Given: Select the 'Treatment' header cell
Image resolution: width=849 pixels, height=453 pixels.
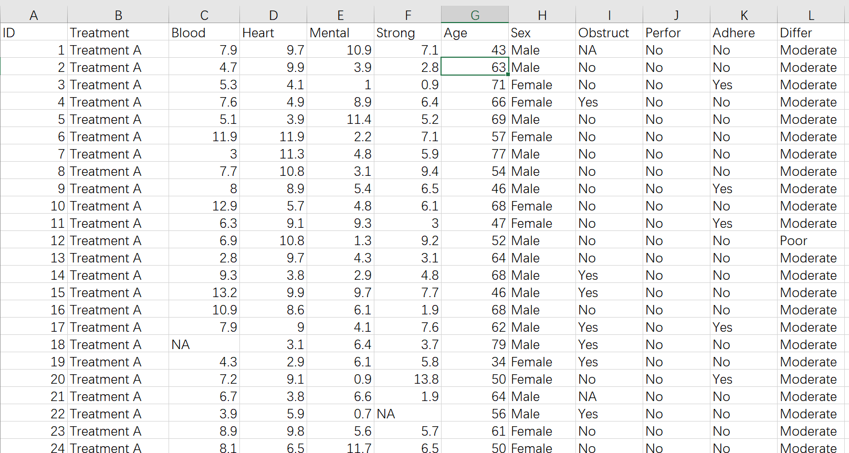Looking at the screenshot, I should 118,33.
